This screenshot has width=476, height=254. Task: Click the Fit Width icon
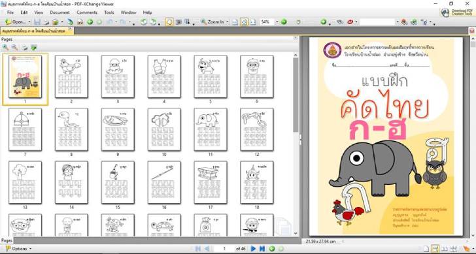[253, 22]
